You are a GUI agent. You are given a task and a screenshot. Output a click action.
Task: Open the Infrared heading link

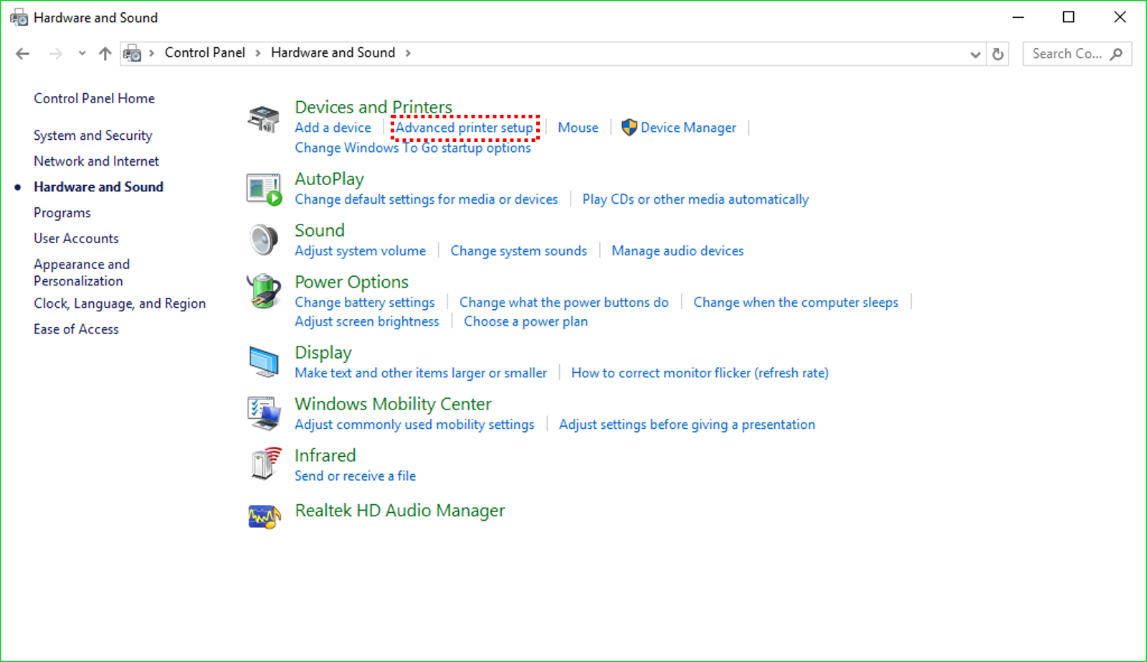(x=325, y=455)
